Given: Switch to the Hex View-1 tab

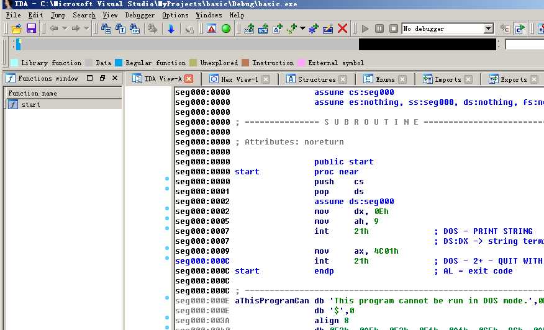Looking at the screenshot, I should [x=240, y=79].
